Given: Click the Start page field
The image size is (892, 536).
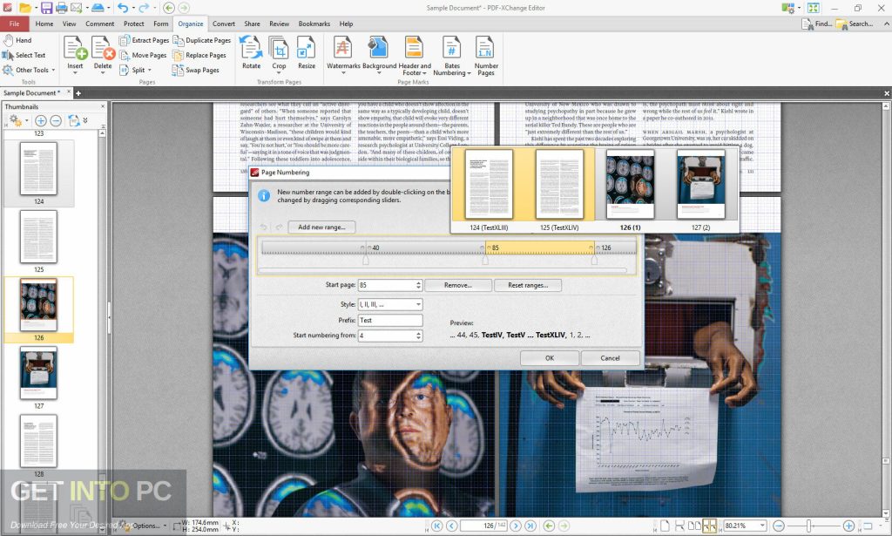Looking at the screenshot, I should 389,285.
